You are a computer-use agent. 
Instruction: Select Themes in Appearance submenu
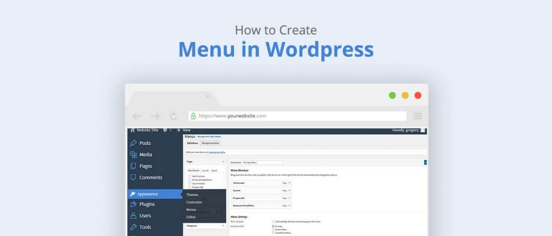coord(192,195)
